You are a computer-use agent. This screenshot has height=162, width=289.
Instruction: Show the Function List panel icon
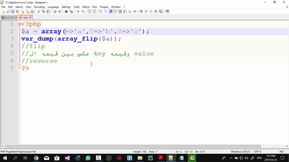(125, 12)
